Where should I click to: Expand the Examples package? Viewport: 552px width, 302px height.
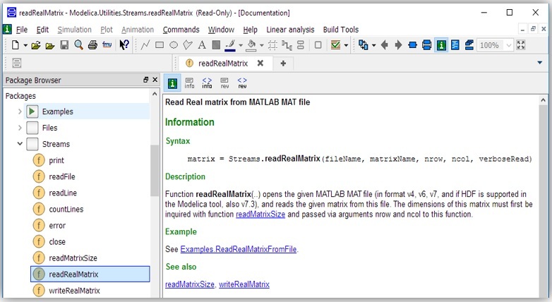pyautogui.click(x=20, y=111)
